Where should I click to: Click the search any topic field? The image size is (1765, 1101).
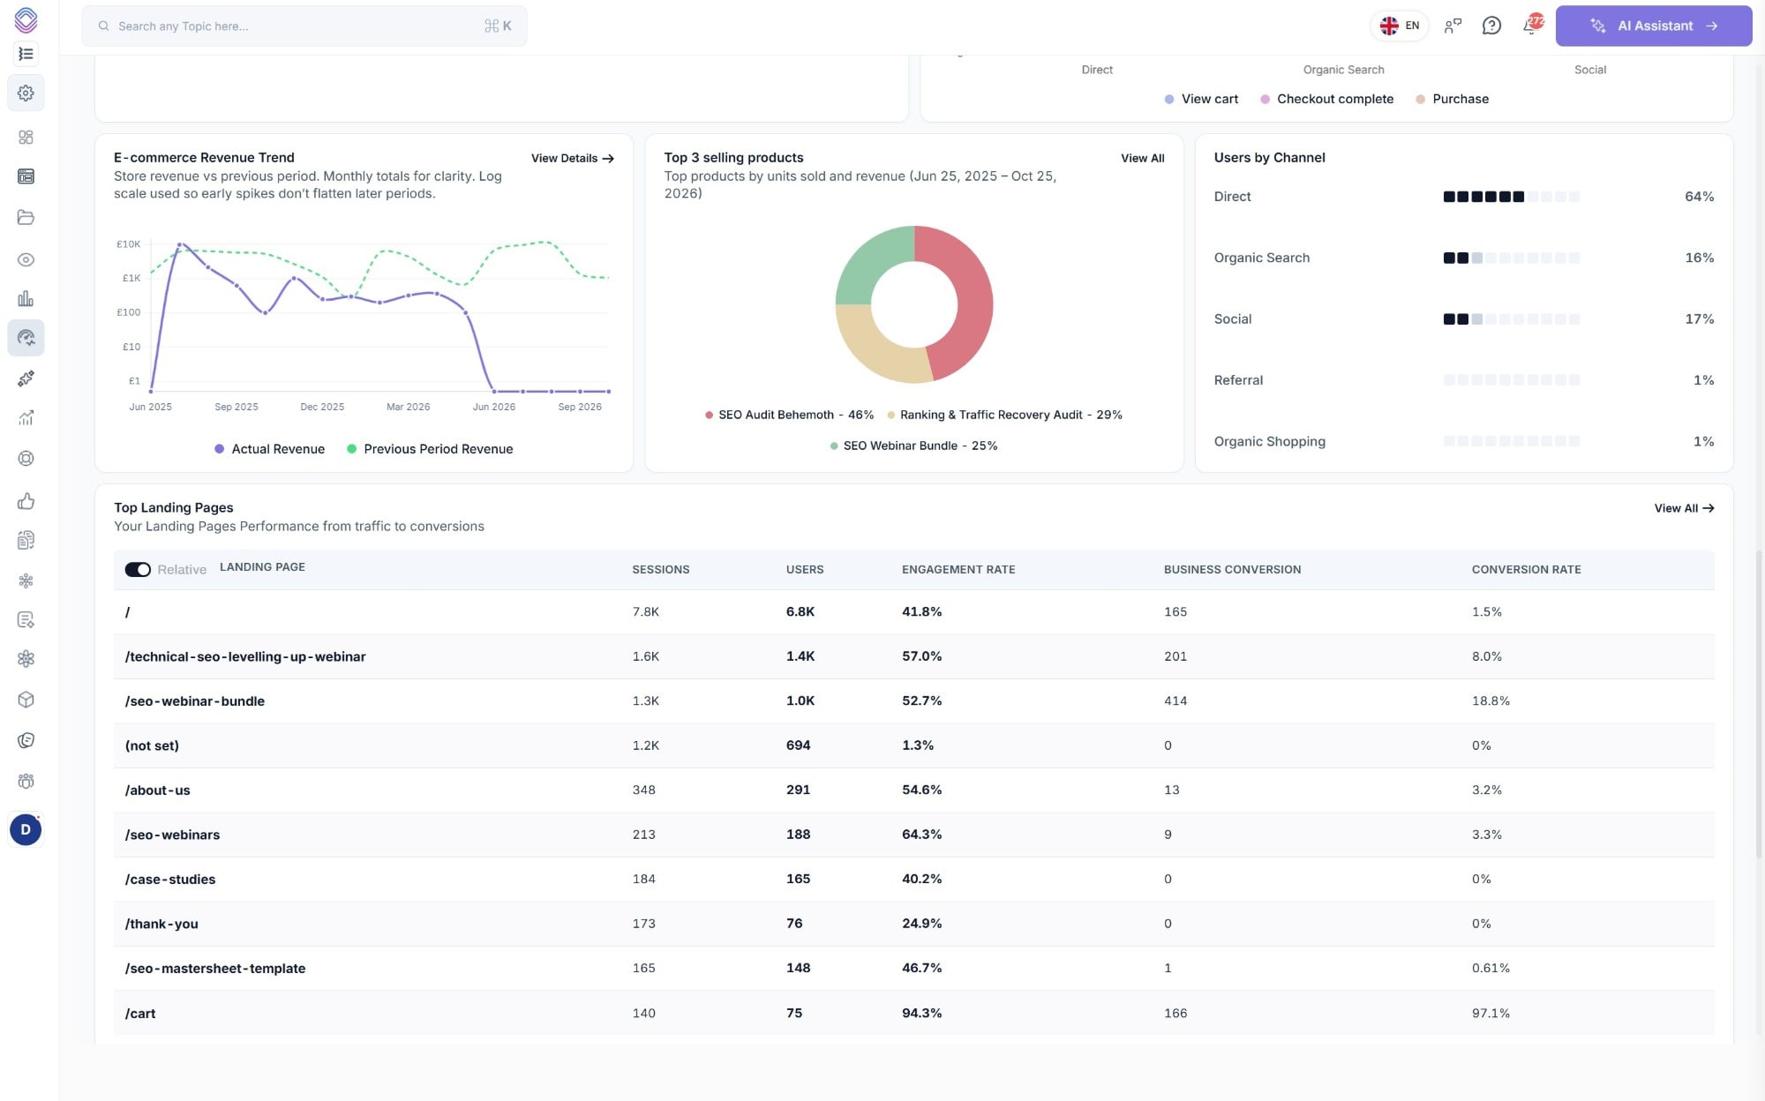(304, 26)
